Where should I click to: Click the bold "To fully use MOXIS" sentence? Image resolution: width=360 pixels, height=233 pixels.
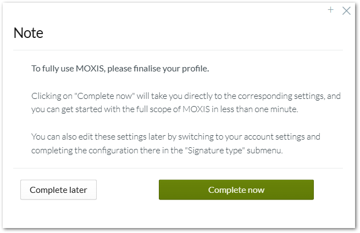click(120, 69)
